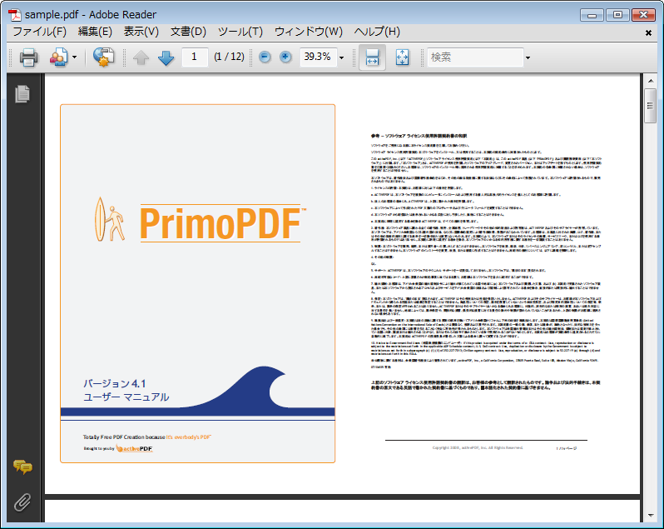Click the page count (1 / 12) label
This screenshot has height=529, width=664.
229,57
